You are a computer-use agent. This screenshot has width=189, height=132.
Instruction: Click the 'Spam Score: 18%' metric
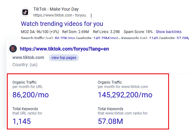click(138, 32)
